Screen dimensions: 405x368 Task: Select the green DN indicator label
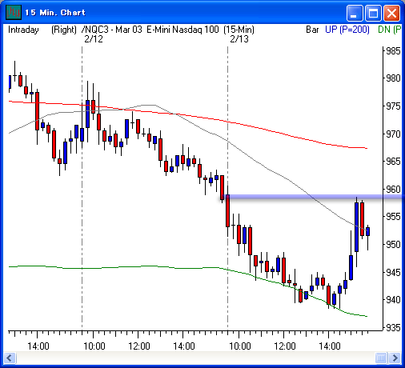pos(390,30)
